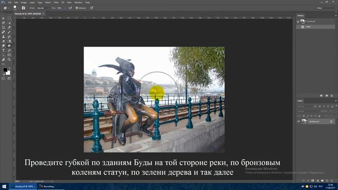Toggle the Brush panel icon in options bar
This screenshot has height=190, width=338.
tap(23, 8)
